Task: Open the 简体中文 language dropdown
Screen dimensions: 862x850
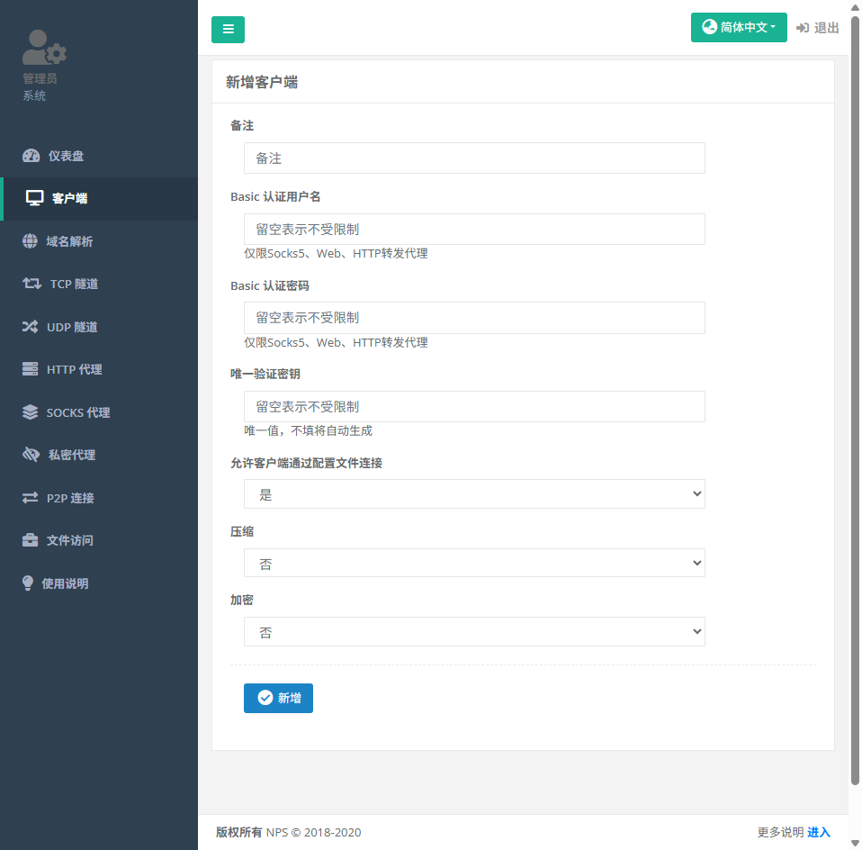Action: point(739,27)
